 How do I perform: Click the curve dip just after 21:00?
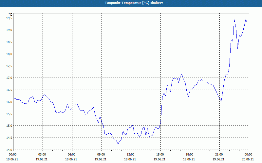[x=221, y=101]
